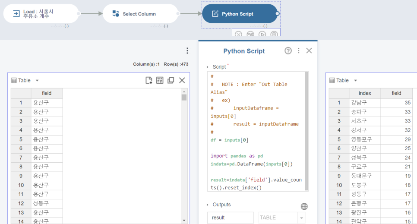Click the 서초구 cell in right table
The height and width of the screenshot is (224, 417).
click(365, 121)
